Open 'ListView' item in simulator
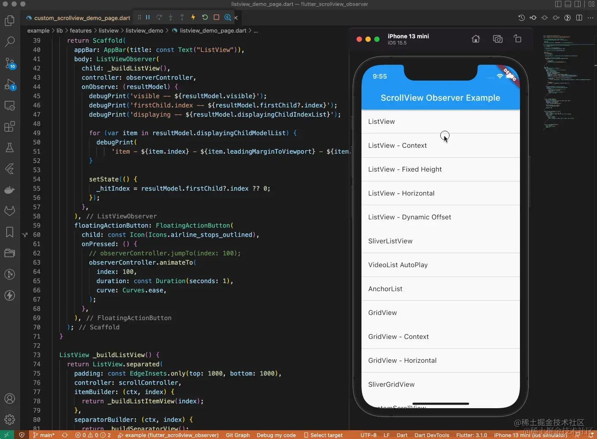The height and width of the screenshot is (439, 597). (x=440, y=122)
